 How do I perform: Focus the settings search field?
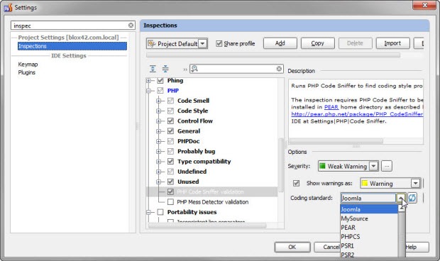coord(70,26)
